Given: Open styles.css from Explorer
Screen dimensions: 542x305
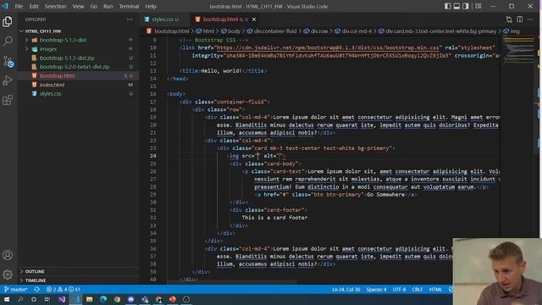Looking at the screenshot, I should pyautogui.click(x=50, y=94).
